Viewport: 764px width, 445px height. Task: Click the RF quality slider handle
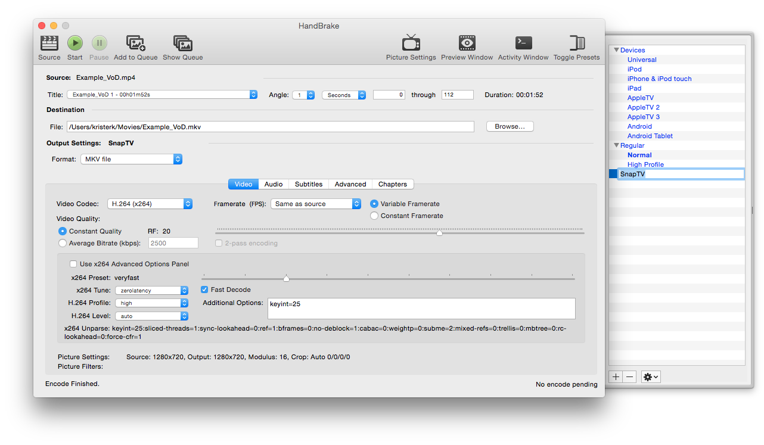pyautogui.click(x=439, y=233)
